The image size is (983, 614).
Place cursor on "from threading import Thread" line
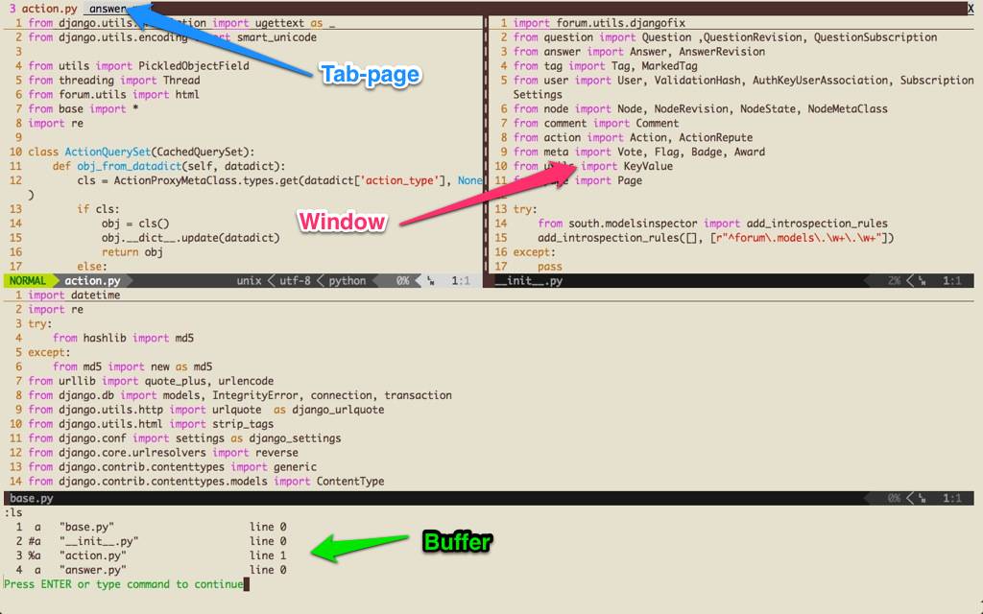click(114, 81)
